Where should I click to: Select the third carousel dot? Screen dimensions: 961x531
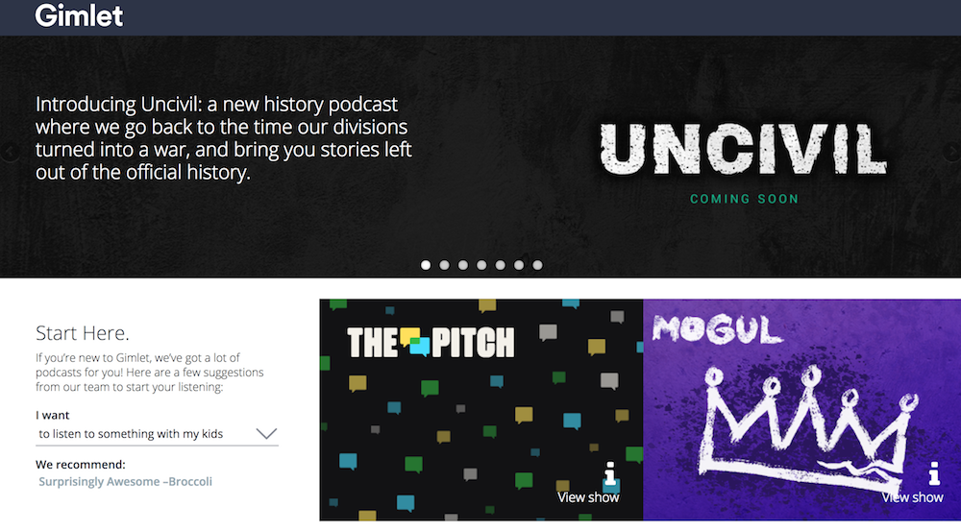point(463,265)
